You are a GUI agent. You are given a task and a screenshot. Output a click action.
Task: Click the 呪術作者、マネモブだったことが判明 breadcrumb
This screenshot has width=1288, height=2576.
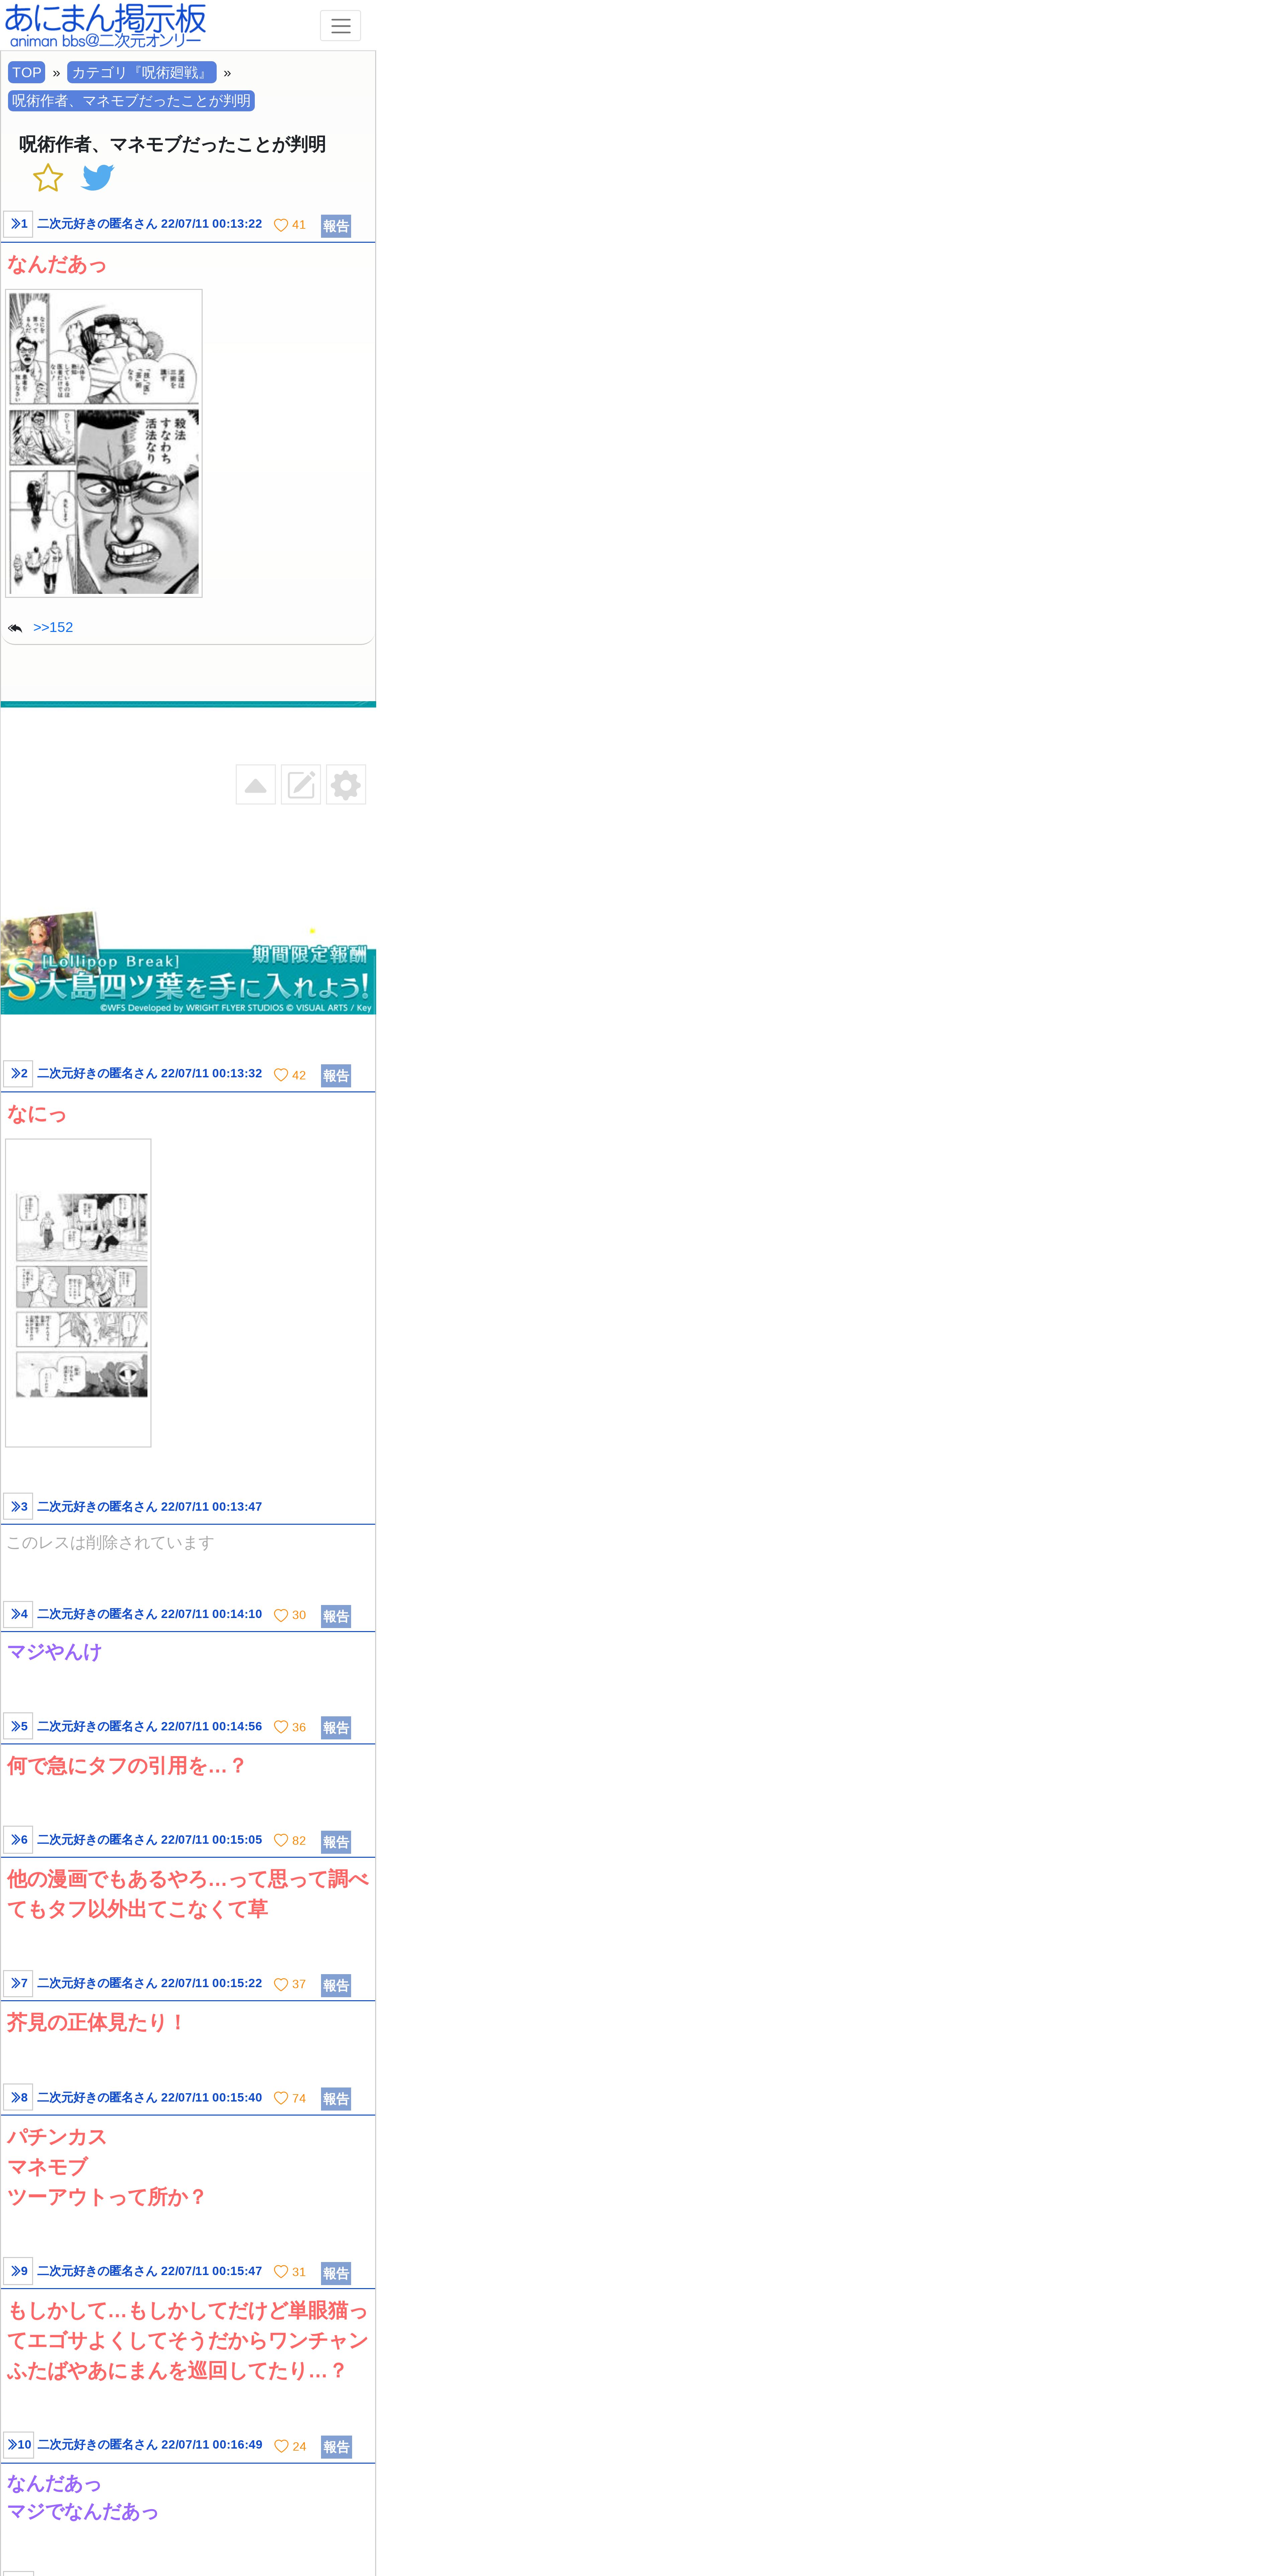click(x=131, y=101)
